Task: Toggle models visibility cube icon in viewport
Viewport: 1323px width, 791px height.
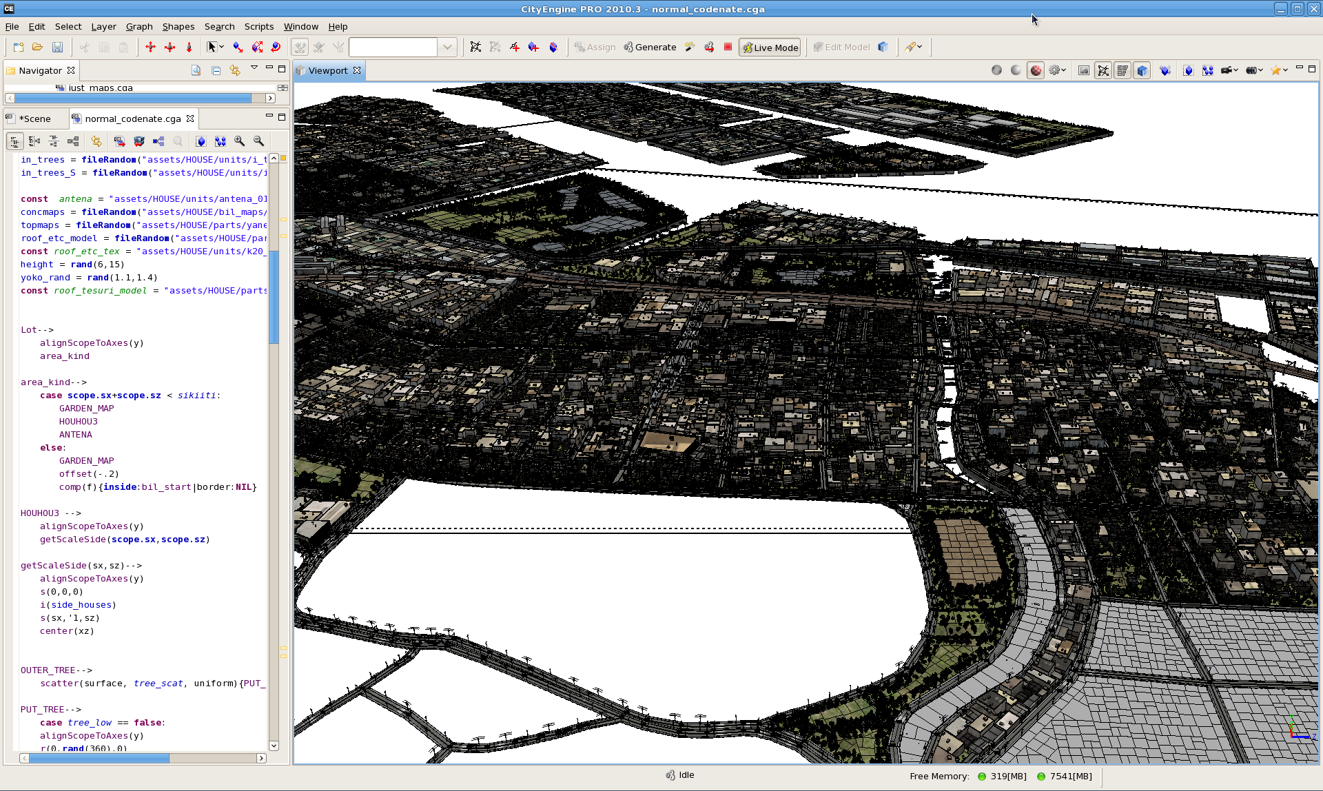Action: point(1142,70)
